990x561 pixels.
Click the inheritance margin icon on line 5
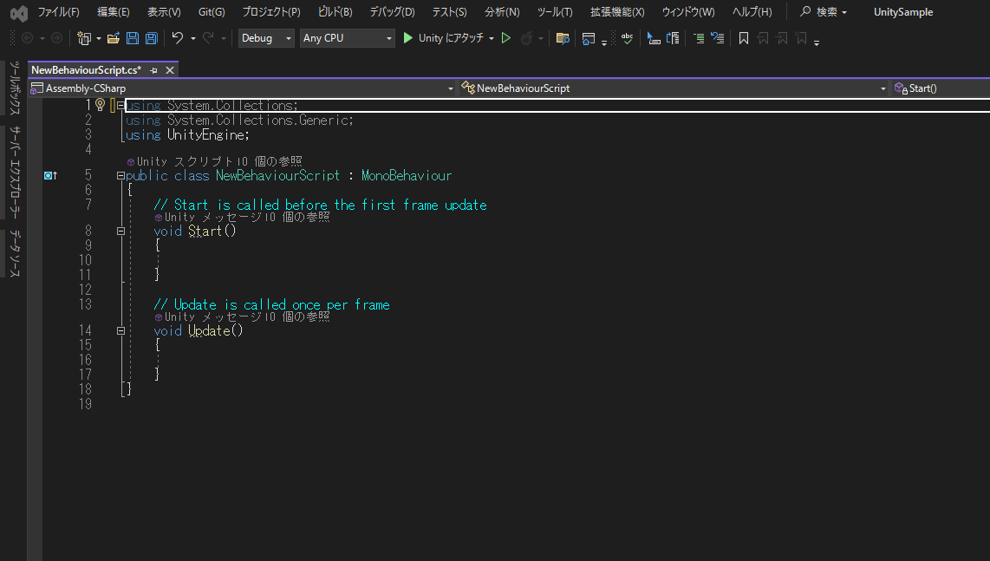[x=50, y=176]
